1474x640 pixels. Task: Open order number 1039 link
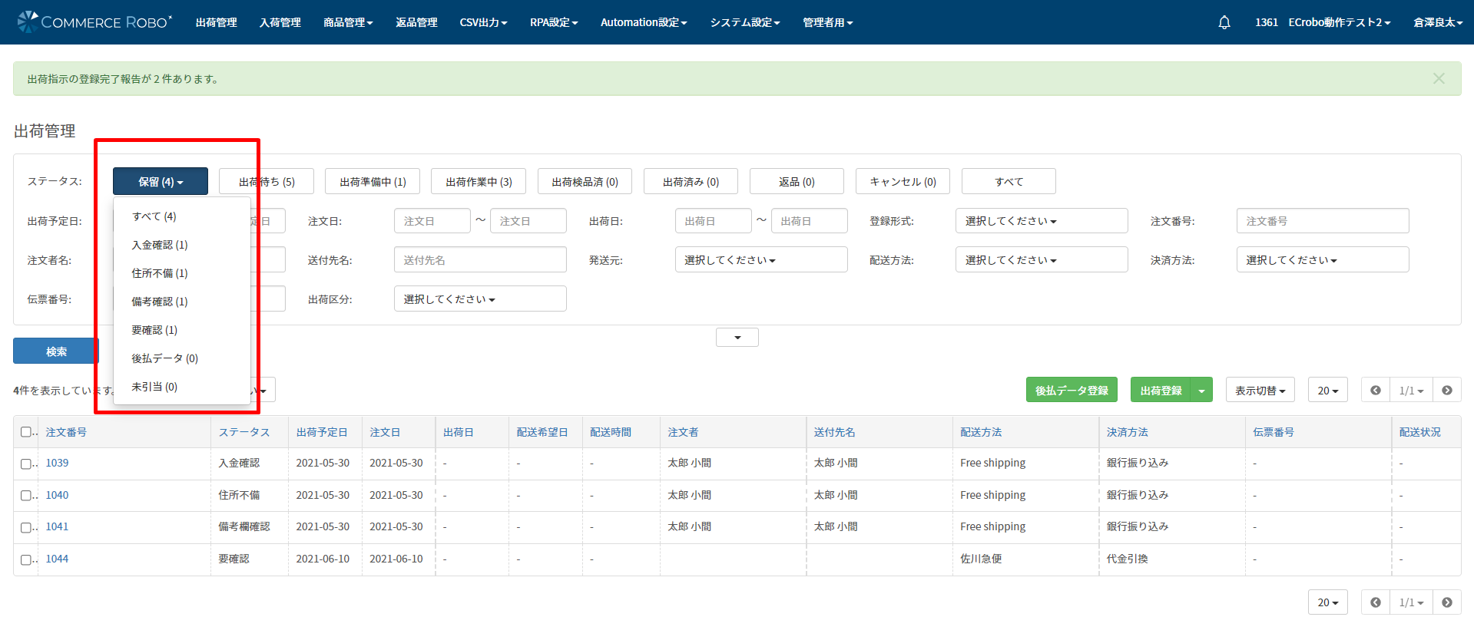tap(57, 464)
